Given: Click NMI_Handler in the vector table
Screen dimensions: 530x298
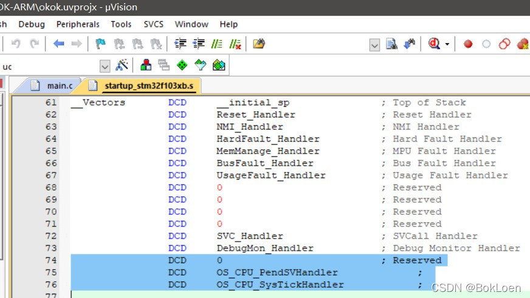Looking at the screenshot, I should point(250,127).
